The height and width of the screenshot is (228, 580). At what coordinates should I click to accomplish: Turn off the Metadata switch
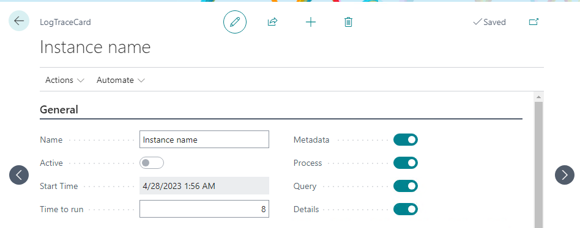(406, 140)
